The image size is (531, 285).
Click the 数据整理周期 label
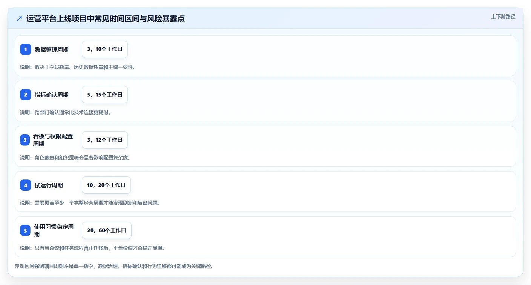click(x=52, y=49)
